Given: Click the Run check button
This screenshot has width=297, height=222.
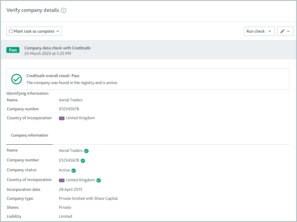Looking at the screenshot, I should 256,31.
